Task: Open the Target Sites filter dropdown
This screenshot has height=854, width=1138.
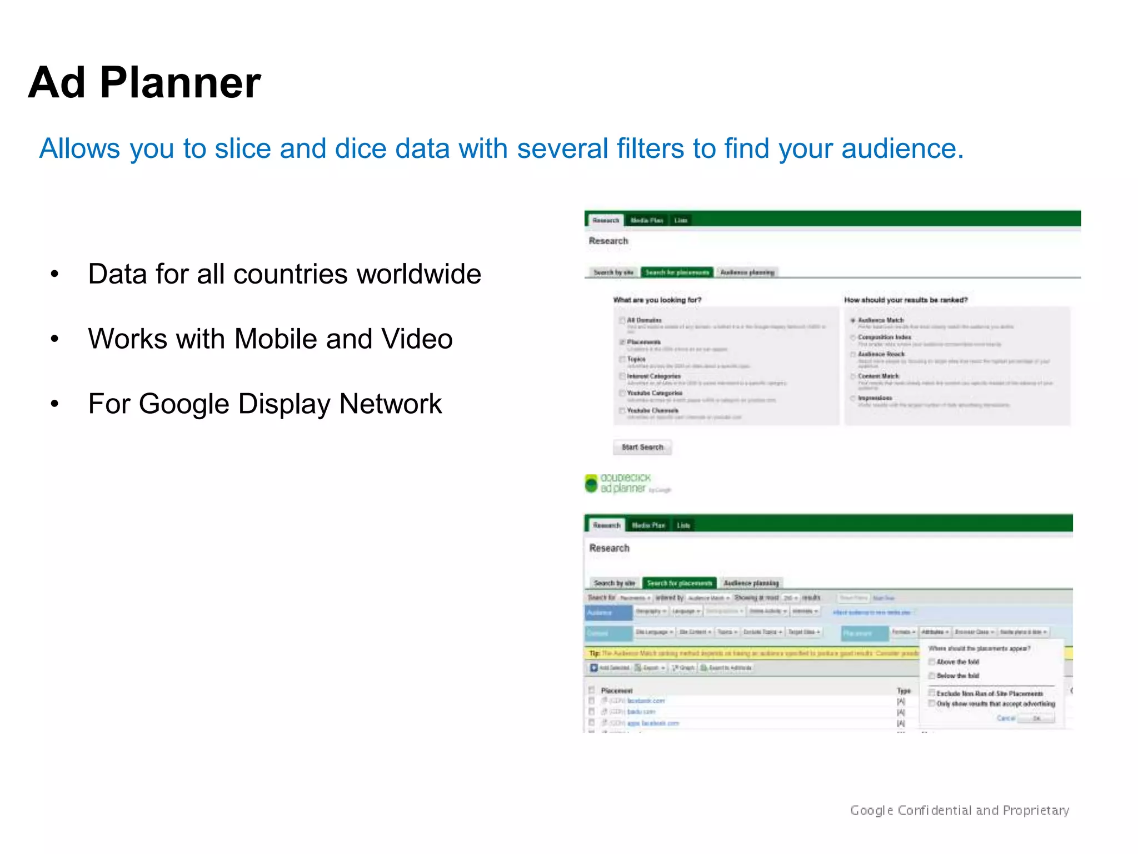Action: click(804, 632)
